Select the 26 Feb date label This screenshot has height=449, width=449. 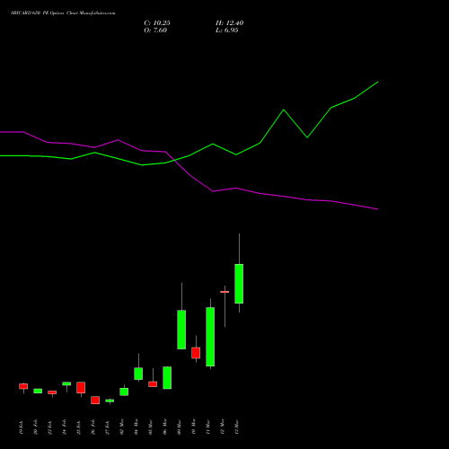point(93,427)
